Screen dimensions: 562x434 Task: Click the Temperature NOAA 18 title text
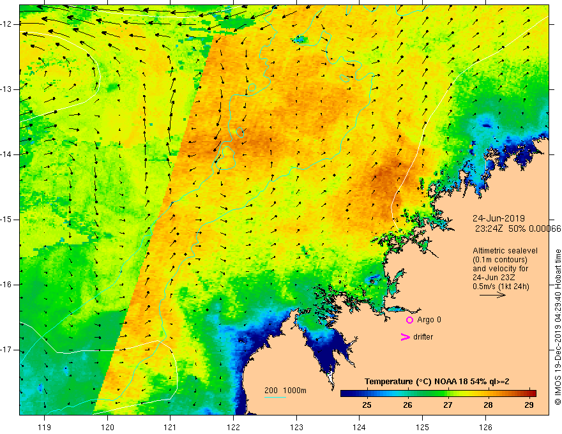437,382
